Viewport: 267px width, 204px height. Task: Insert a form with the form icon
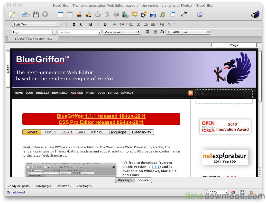[173, 14]
